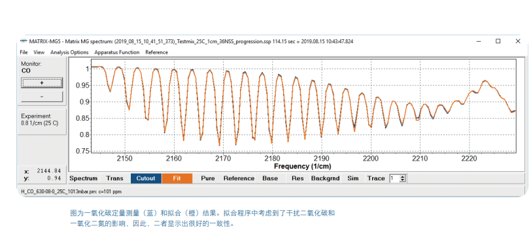
Task: Maximize the MATRIX-MG5 window
Action: pos(498,41)
